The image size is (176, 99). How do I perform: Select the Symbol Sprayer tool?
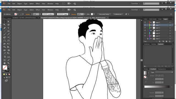click(x=4, y=57)
